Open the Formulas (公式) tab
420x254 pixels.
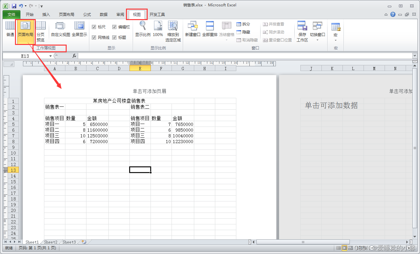click(x=87, y=14)
